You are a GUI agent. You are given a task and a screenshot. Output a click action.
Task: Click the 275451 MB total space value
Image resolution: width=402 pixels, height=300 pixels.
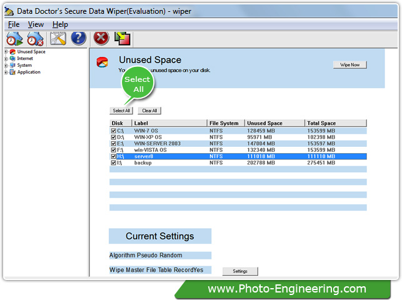coord(321,163)
